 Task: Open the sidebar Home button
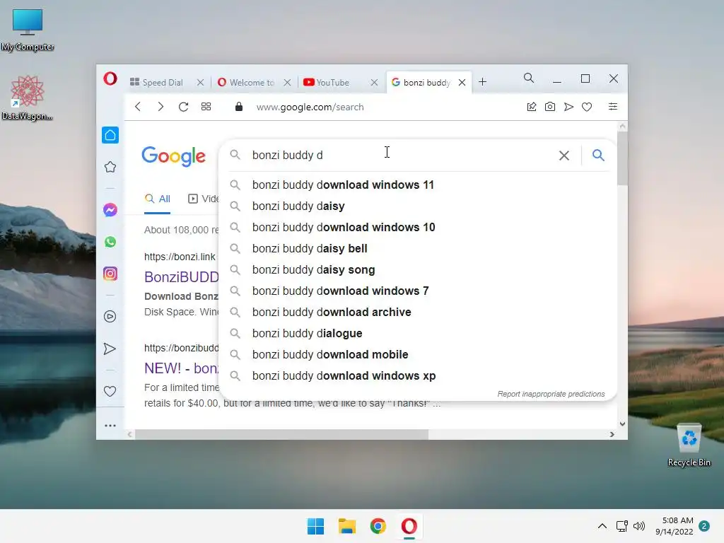[110, 135]
